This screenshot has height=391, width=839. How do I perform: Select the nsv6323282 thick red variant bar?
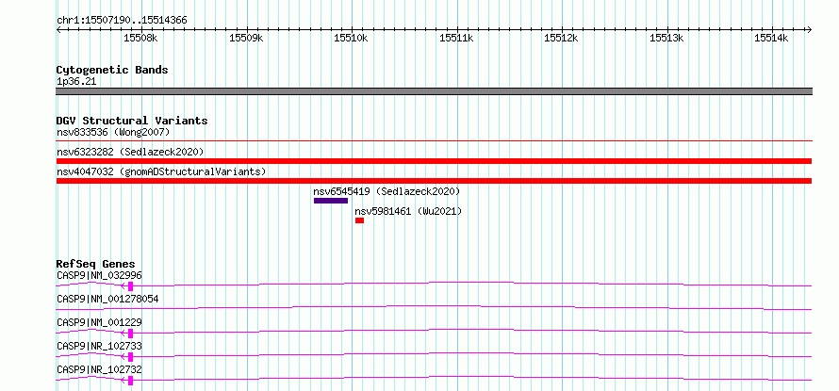(434, 161)
